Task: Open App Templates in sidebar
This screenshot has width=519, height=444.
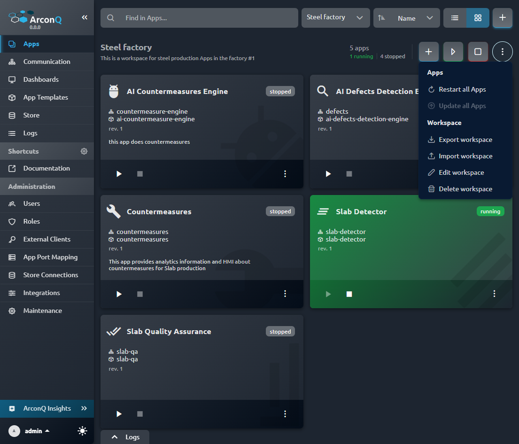Action: pyautogui.click(x=46, y=97)
